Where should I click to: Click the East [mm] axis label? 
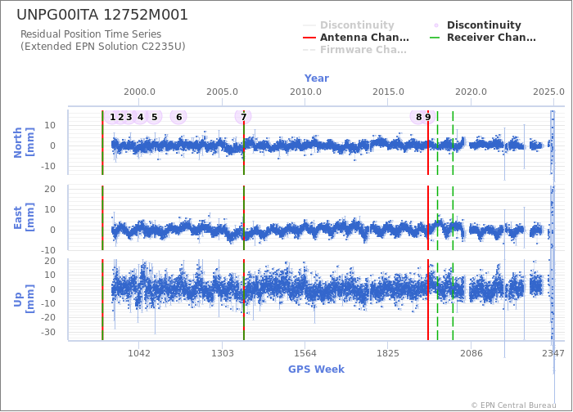(24, 217)
